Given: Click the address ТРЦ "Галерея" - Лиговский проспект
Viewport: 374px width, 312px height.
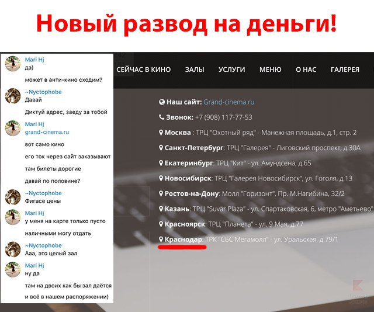Looking at the screenshot, I should tap(293, 148).
